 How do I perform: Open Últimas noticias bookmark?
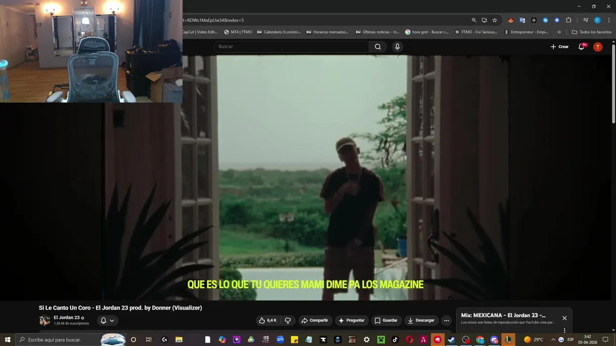(x=378, y=32)
